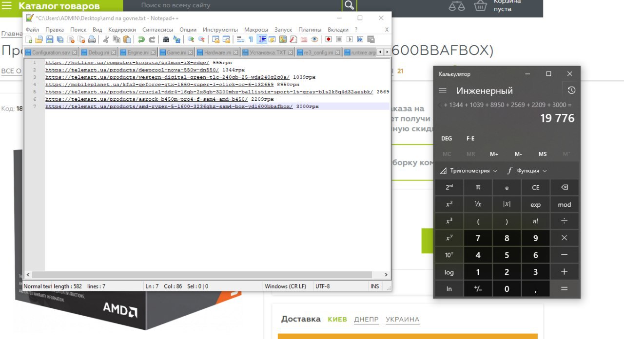The image size is (624, 339).
Task: Toggle INS mode in Notepad++ status bar
Action: [375, 286]
